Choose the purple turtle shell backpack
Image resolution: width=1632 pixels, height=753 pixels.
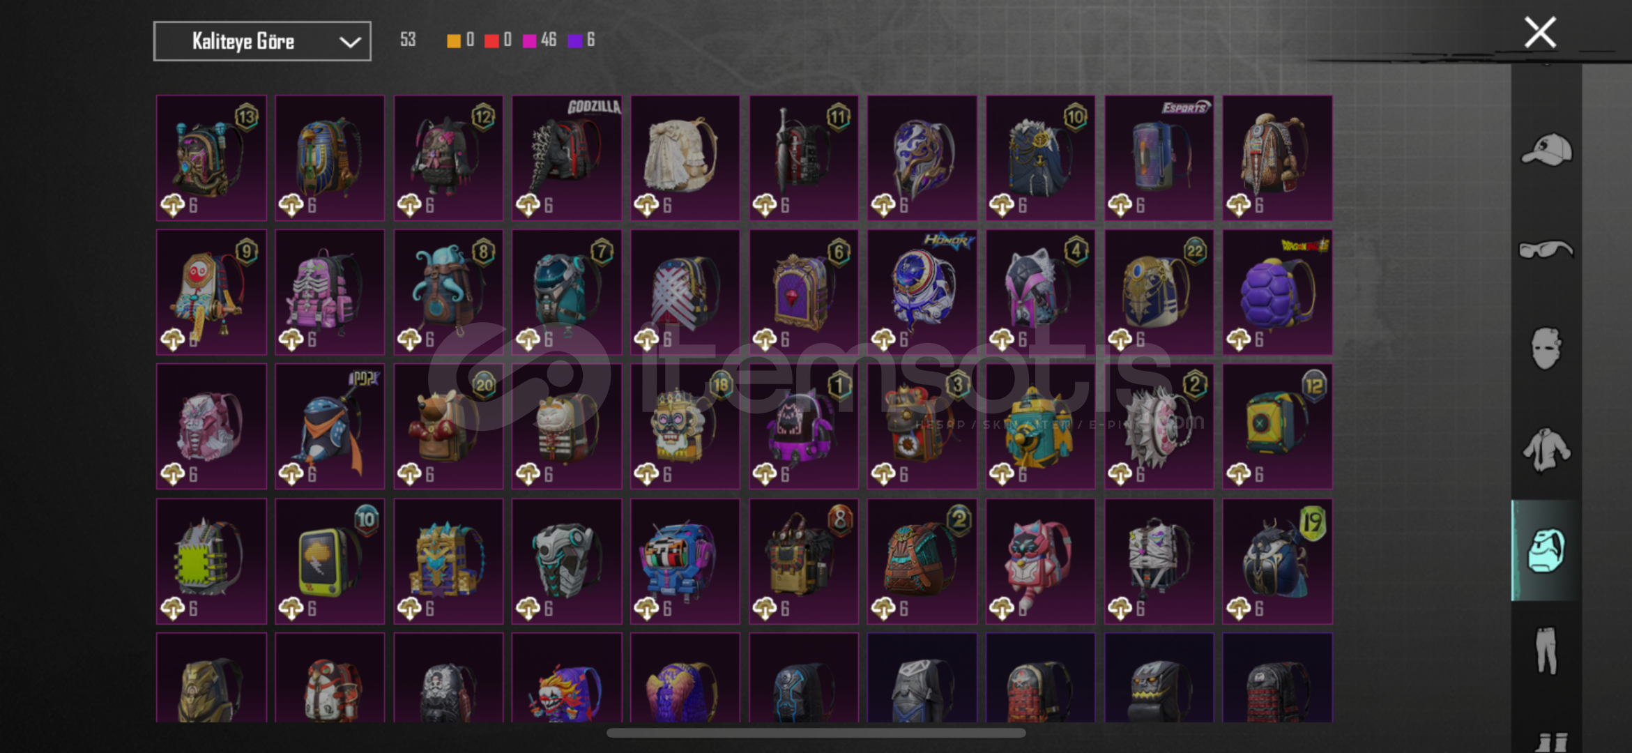[1277, 292]
